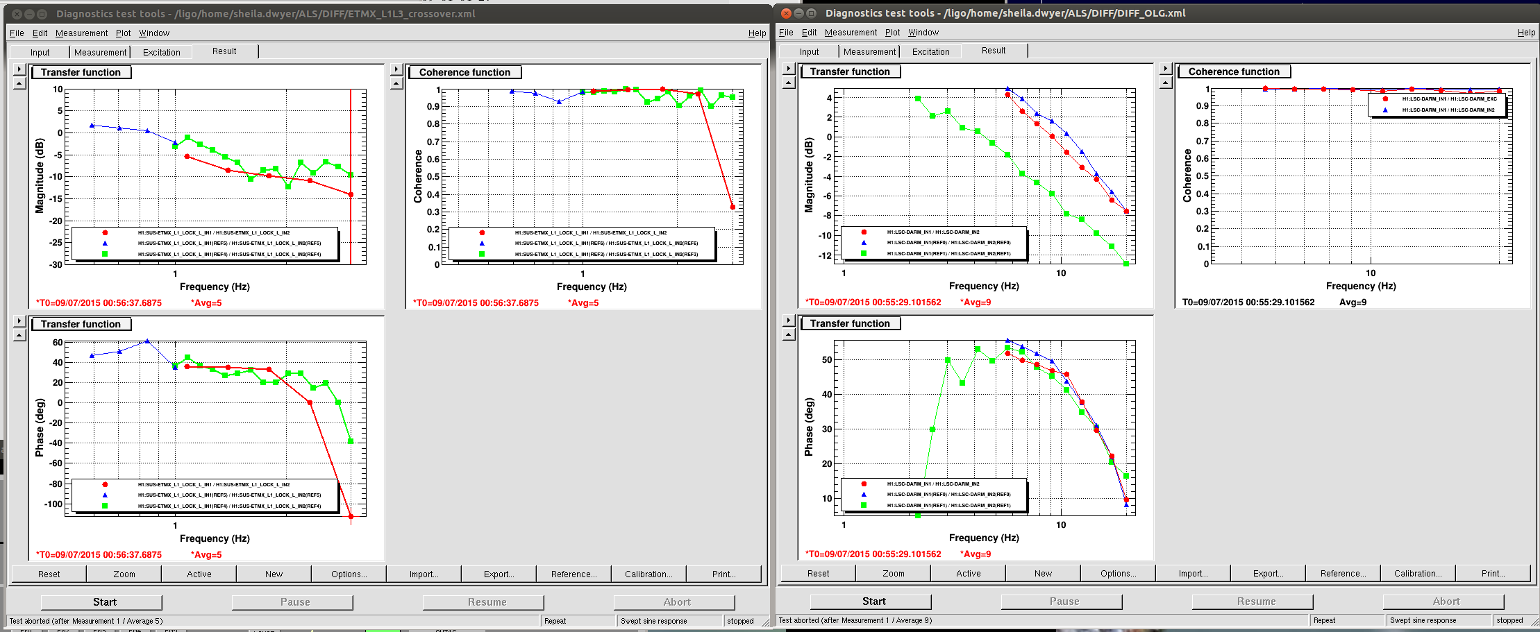
Task: Click Start in DIFF_OLG window
Action: click(x=871, y=601)
